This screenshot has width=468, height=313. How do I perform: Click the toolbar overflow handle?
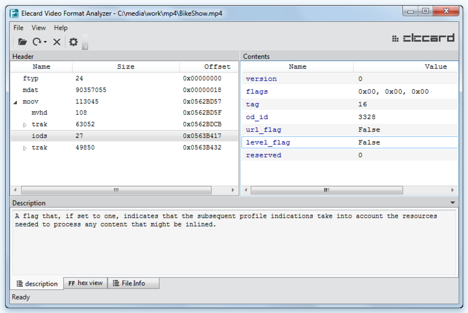[x=85, y=42]
